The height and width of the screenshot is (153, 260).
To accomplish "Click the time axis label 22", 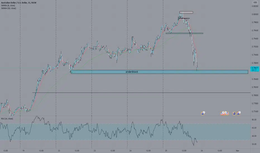I will coord(59,151).
